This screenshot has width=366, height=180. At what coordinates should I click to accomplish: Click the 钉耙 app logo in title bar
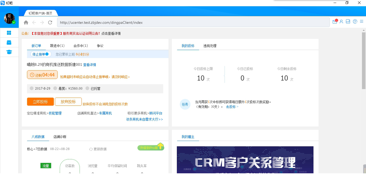[x=3, y=3]
